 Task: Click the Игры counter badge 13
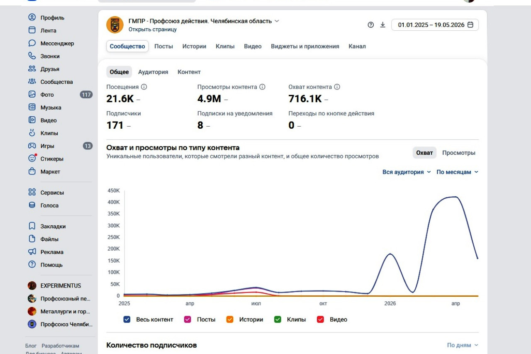(x=88, y=146)
